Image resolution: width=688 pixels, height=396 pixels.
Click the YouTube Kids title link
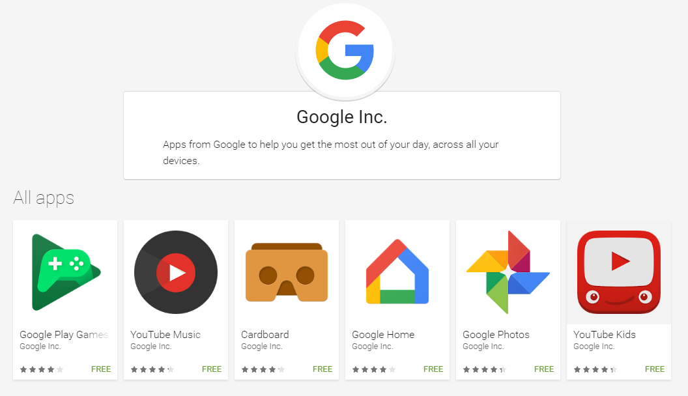(x=604, y=335)
